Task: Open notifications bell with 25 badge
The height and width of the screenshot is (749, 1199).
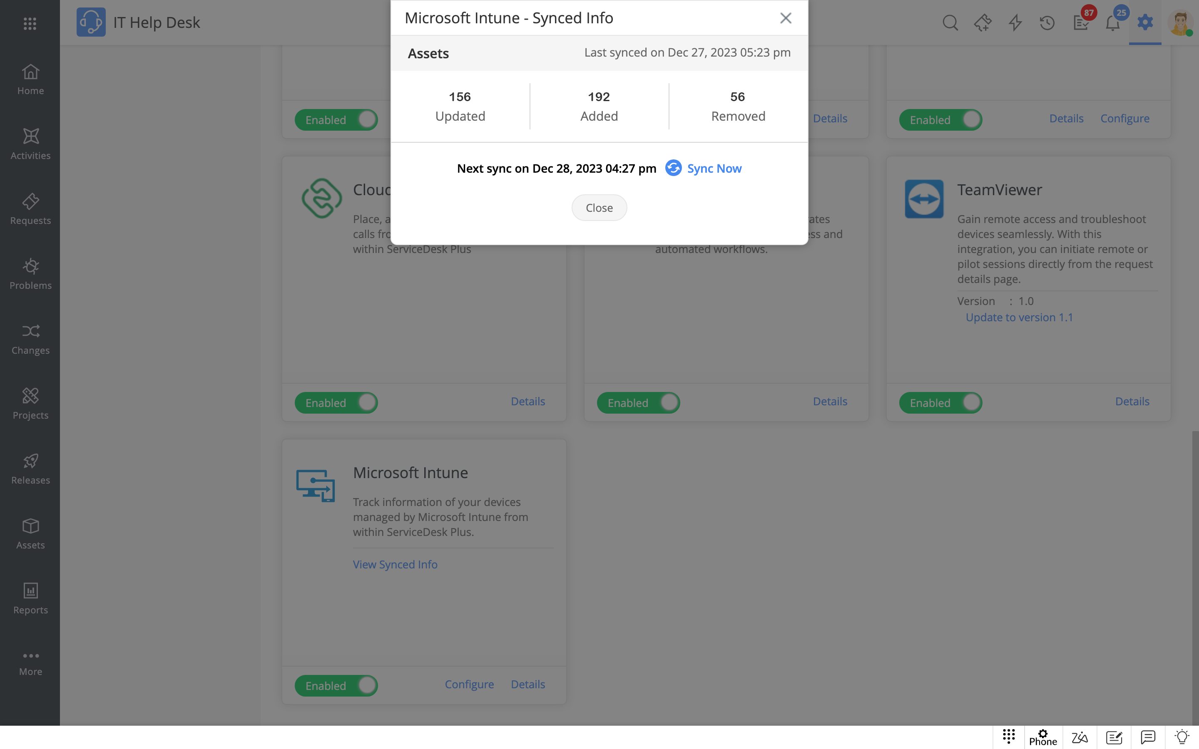Action: tap(1112, 23)
